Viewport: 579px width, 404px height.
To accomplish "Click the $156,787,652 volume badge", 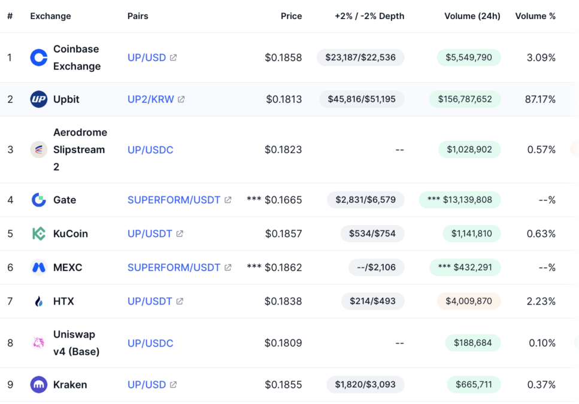I will coord(465,99).
